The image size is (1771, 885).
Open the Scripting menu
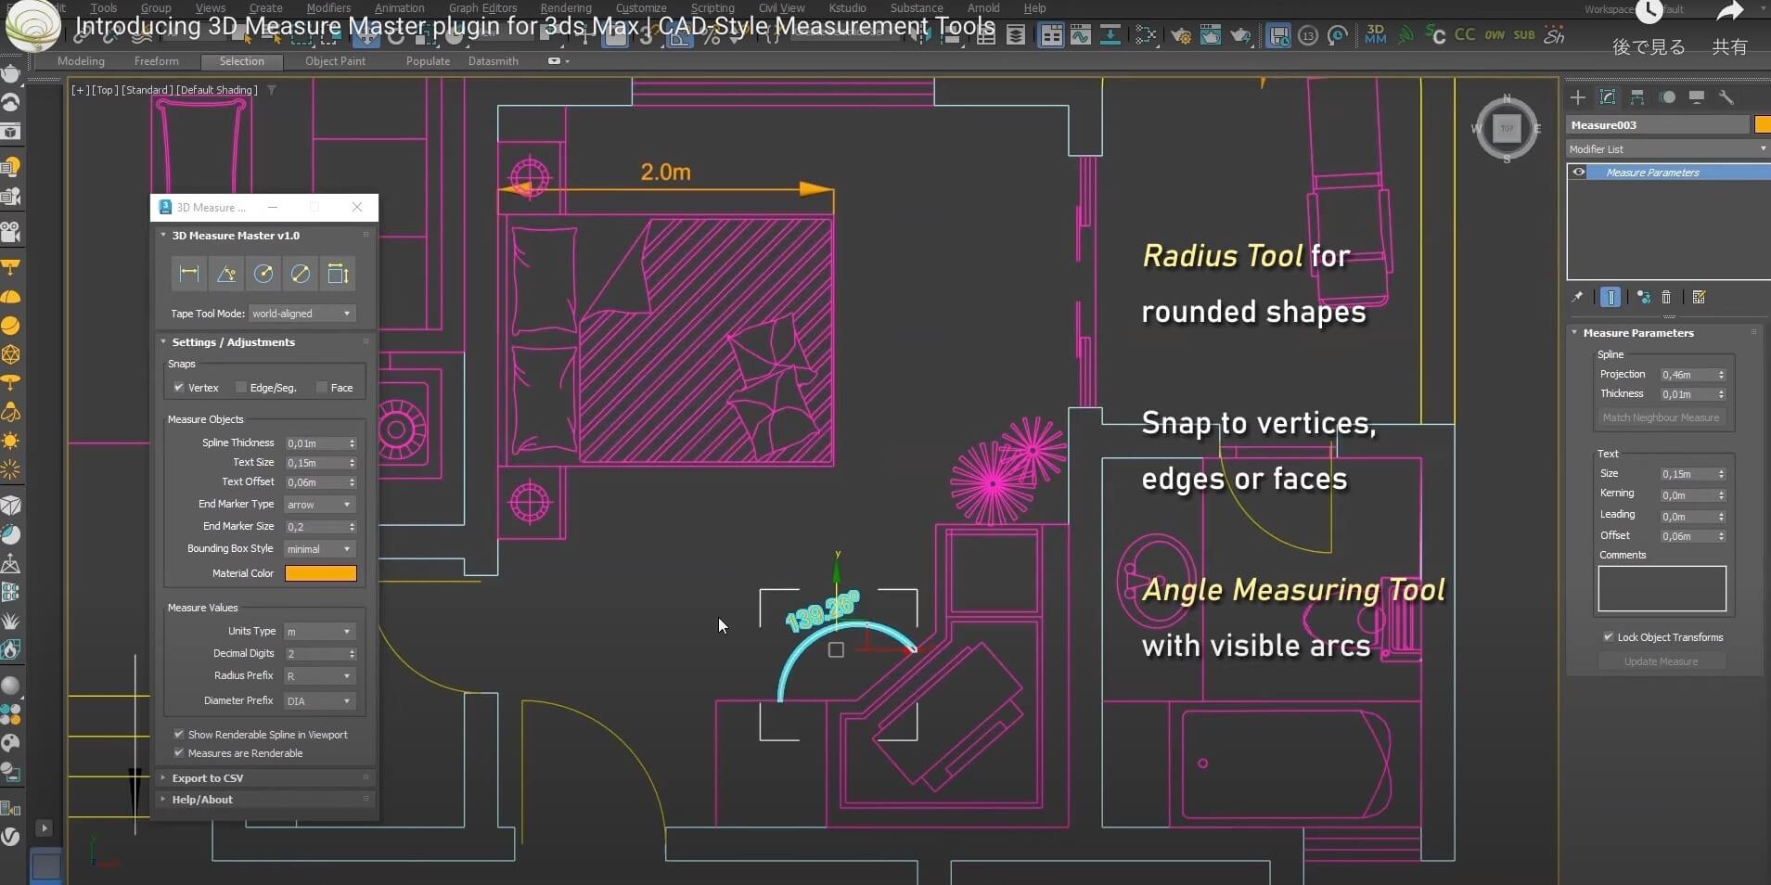point(712,8)
